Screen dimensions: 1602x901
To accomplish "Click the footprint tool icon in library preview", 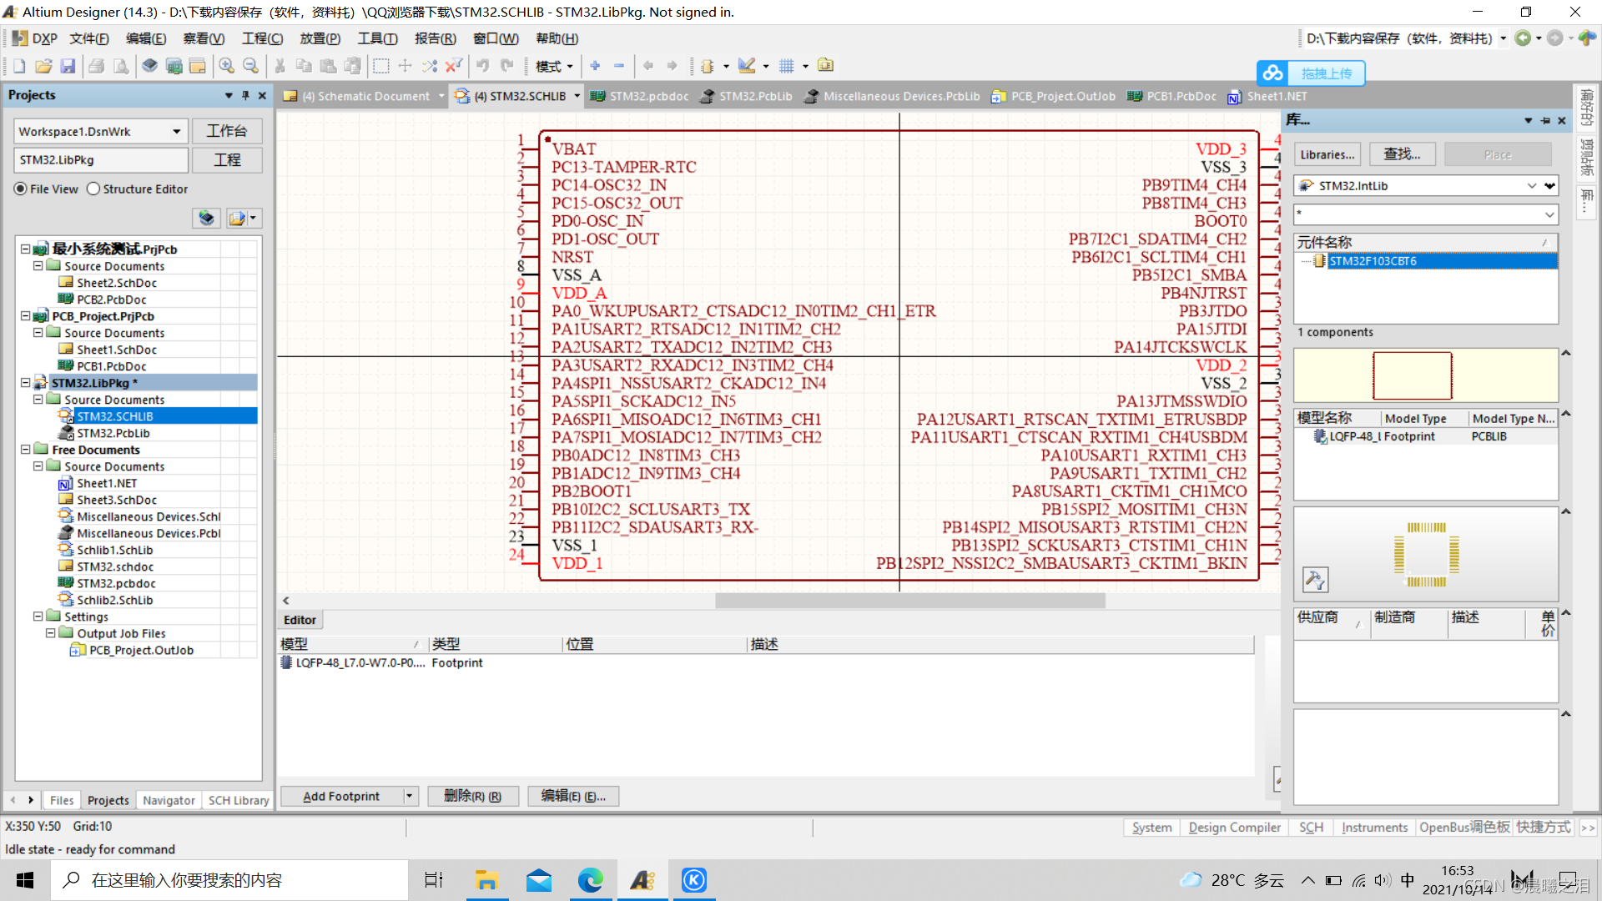I will click(1315, 579).
